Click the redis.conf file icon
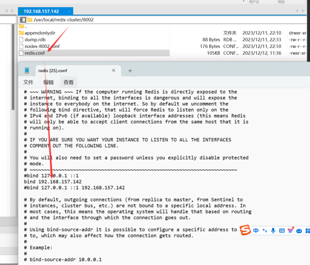The width and height of the screenshot is (310, 265). point(21,53)
